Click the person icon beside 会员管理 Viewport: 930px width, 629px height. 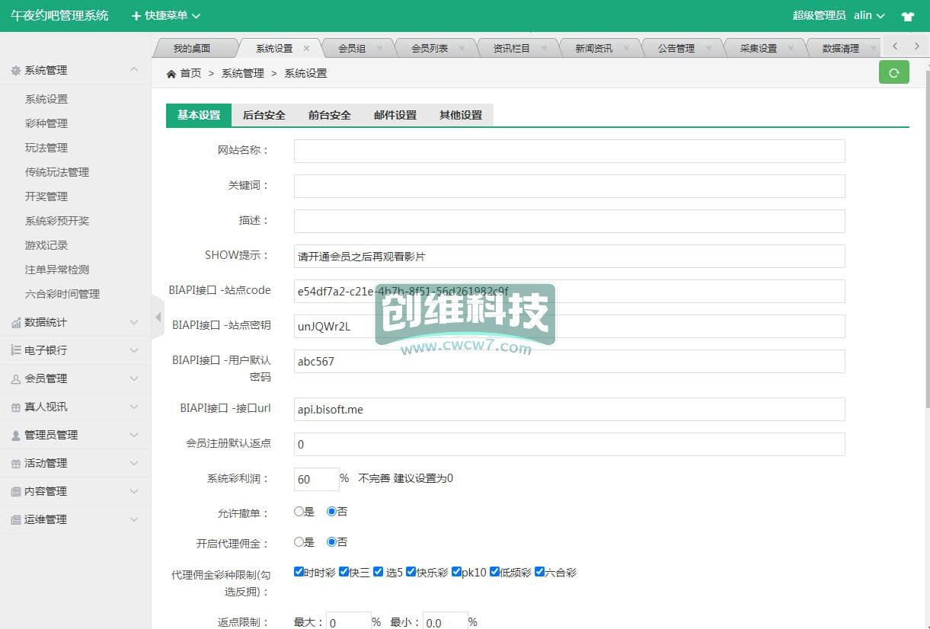(x=16, y=378)
